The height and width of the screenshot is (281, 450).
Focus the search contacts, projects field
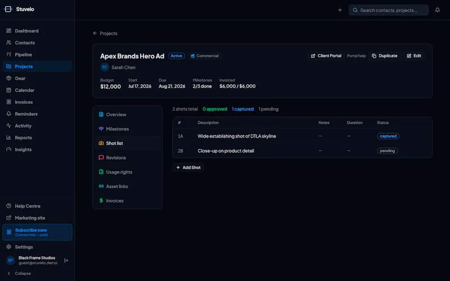(x=389, y=10)
